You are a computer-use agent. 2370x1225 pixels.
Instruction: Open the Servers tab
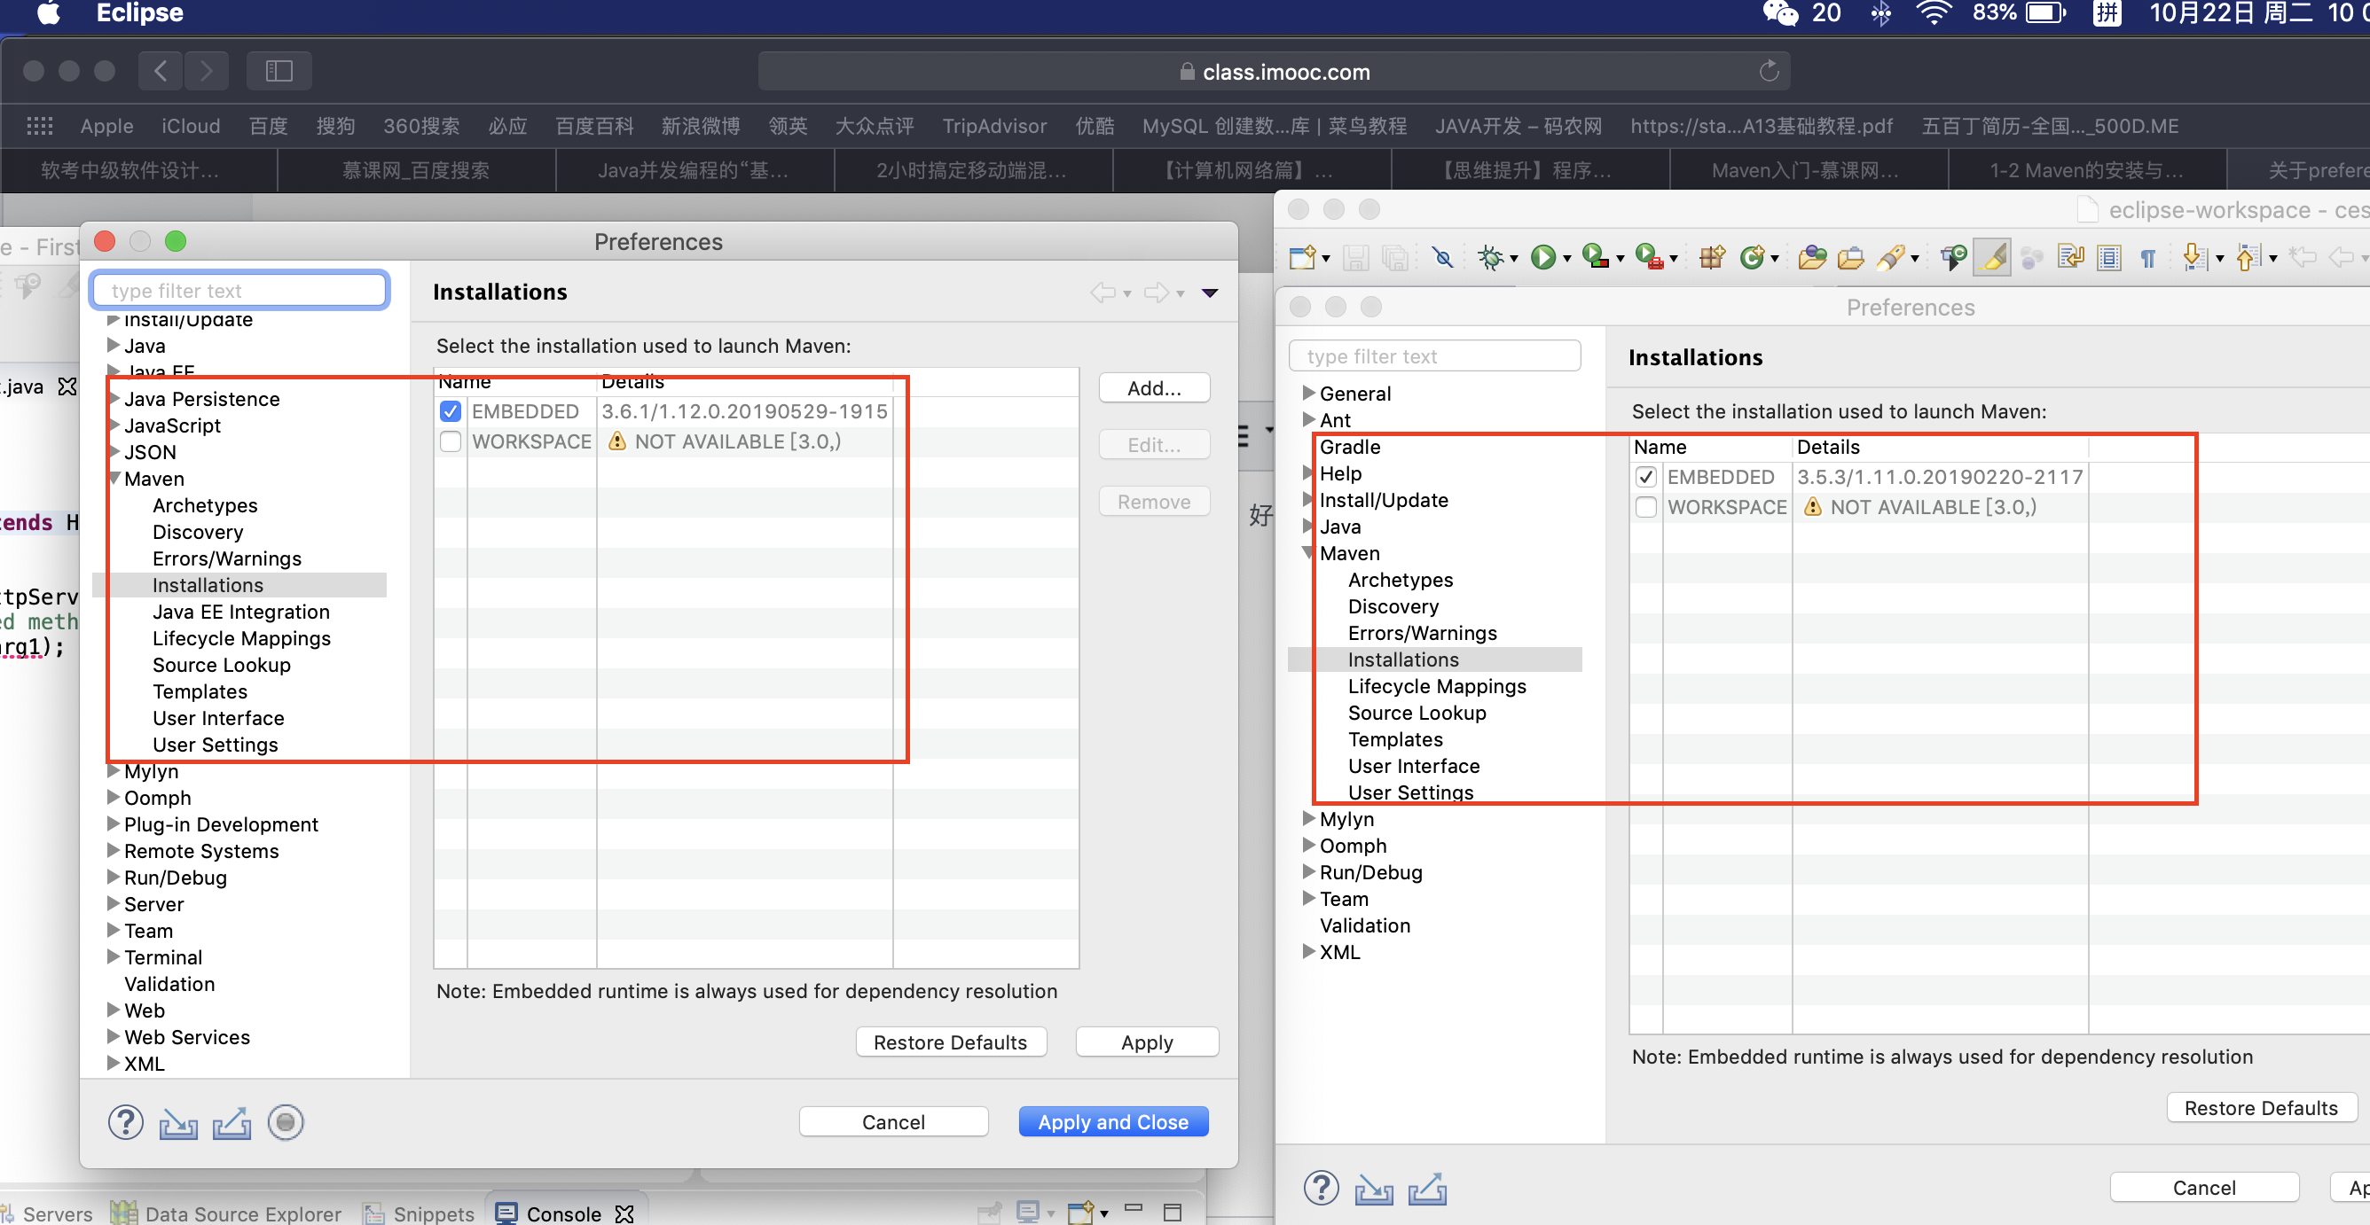tap(48, 1213)
